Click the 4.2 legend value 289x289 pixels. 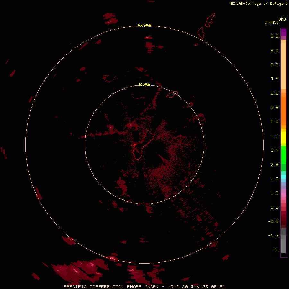[275, 136]
